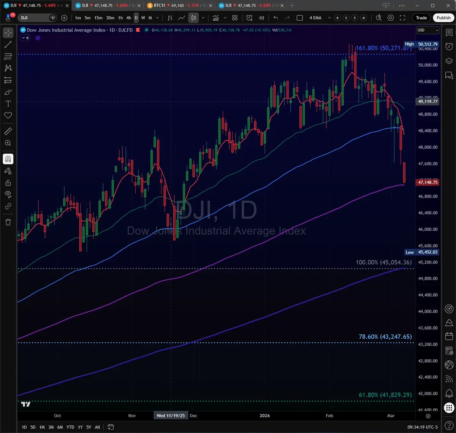This screenshot has width=456, height=433.
Task: Open the Indicators menu
Action: [216, 18]
